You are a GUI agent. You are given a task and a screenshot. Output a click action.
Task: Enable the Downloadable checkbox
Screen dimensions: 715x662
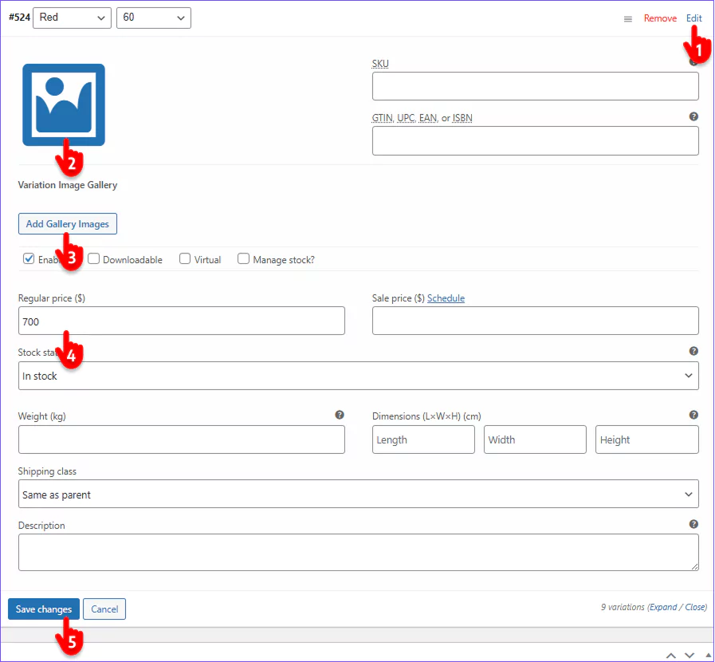pos(93,258)
